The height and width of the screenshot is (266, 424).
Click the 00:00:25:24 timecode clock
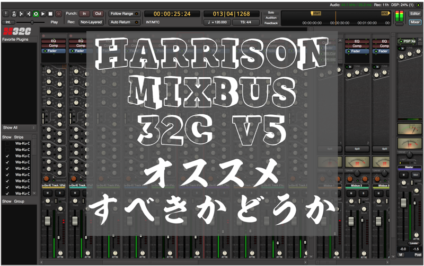click(172, 14)
